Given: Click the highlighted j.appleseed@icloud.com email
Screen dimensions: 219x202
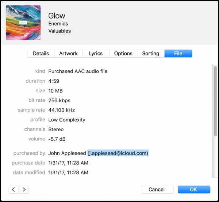Looking at the screenshot, I should (x=118, y=153).
